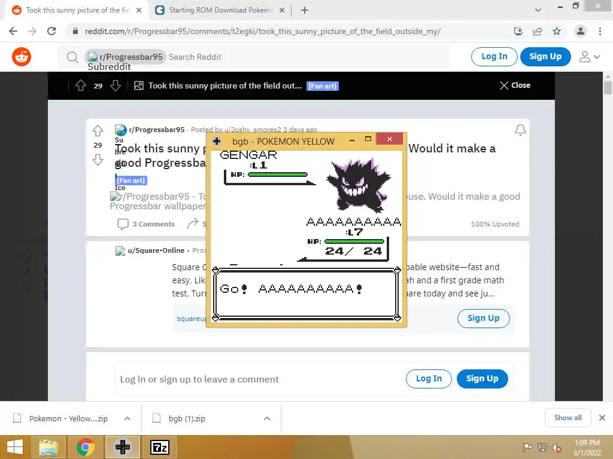The height and width of the screenshot is (459, 613).
Task: Go forward in browser history
Action: pyautogui.click(x=32, y=31)
